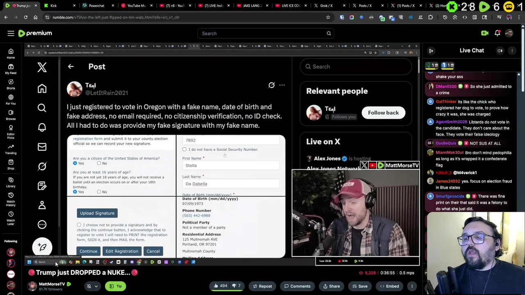The height and width of the screenshot is (295, 525).
Task: Click the first gifted-subs badge in chat header
Action: click(x=431, y=66)
